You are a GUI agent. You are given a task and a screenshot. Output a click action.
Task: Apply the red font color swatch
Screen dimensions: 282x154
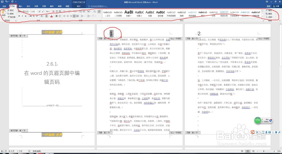[51, 16]
